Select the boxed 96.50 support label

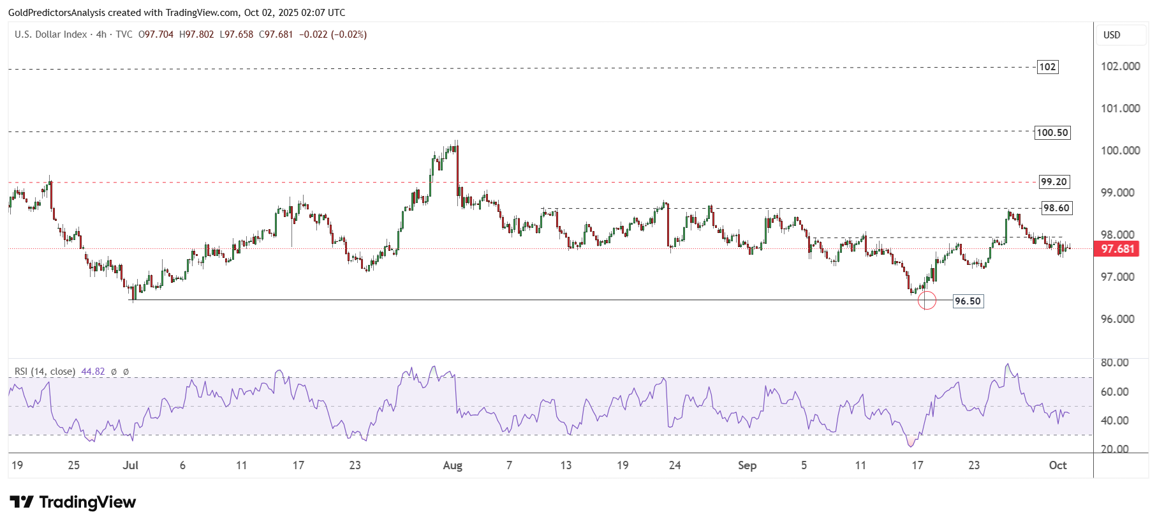968,301
